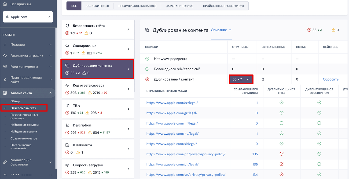349x179 pixels.
Task: Click the Сканирование search icon
Action: coord(67,46)
